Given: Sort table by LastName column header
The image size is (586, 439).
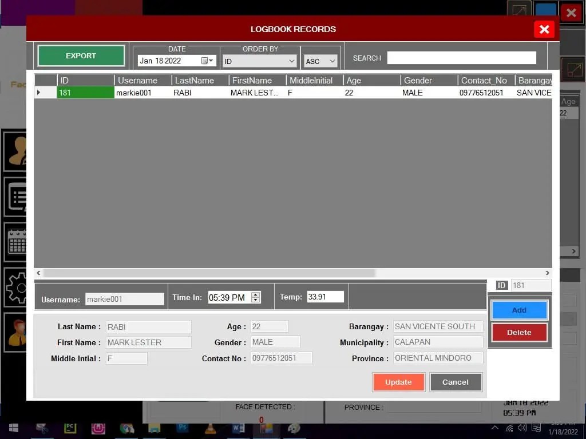Looking at the screenshot, I should coord(200,80).
